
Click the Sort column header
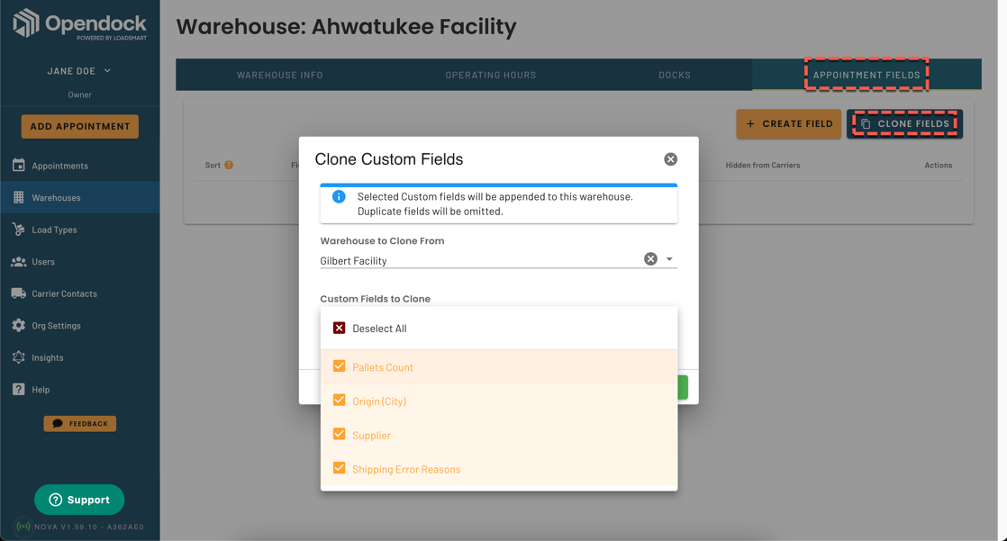[x=213, y=165]
